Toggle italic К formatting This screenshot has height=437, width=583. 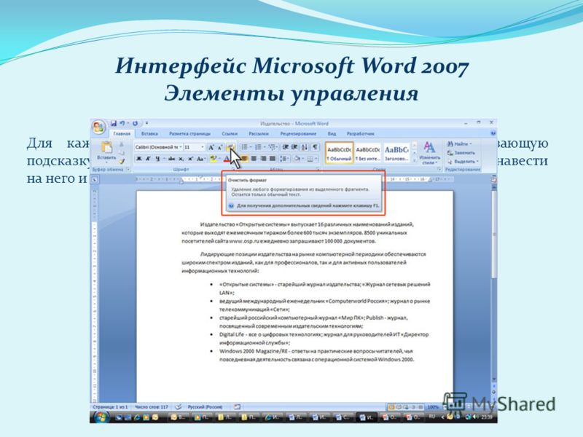click(148, 159)
